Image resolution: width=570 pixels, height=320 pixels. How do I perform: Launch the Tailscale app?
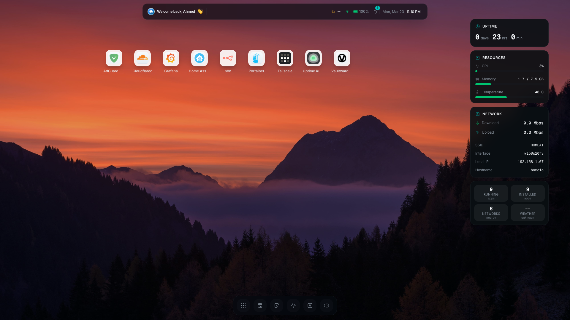[x=285, y=58]
